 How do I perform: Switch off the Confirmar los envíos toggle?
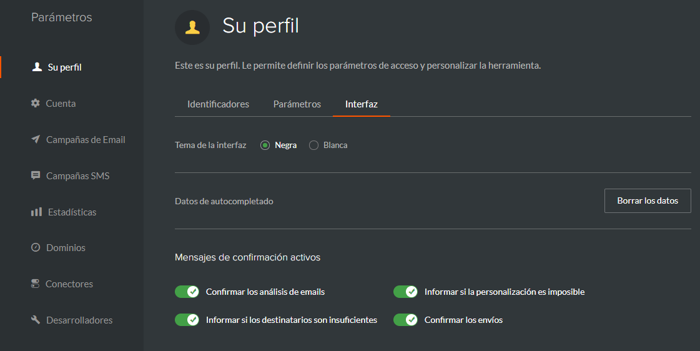pos(405,320)
